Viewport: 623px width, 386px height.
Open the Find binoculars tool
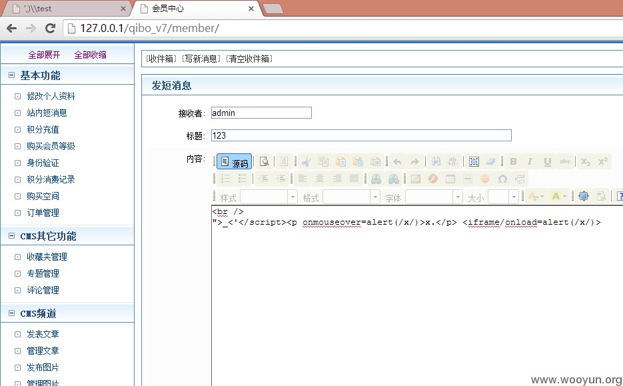(x=436, y=161)
